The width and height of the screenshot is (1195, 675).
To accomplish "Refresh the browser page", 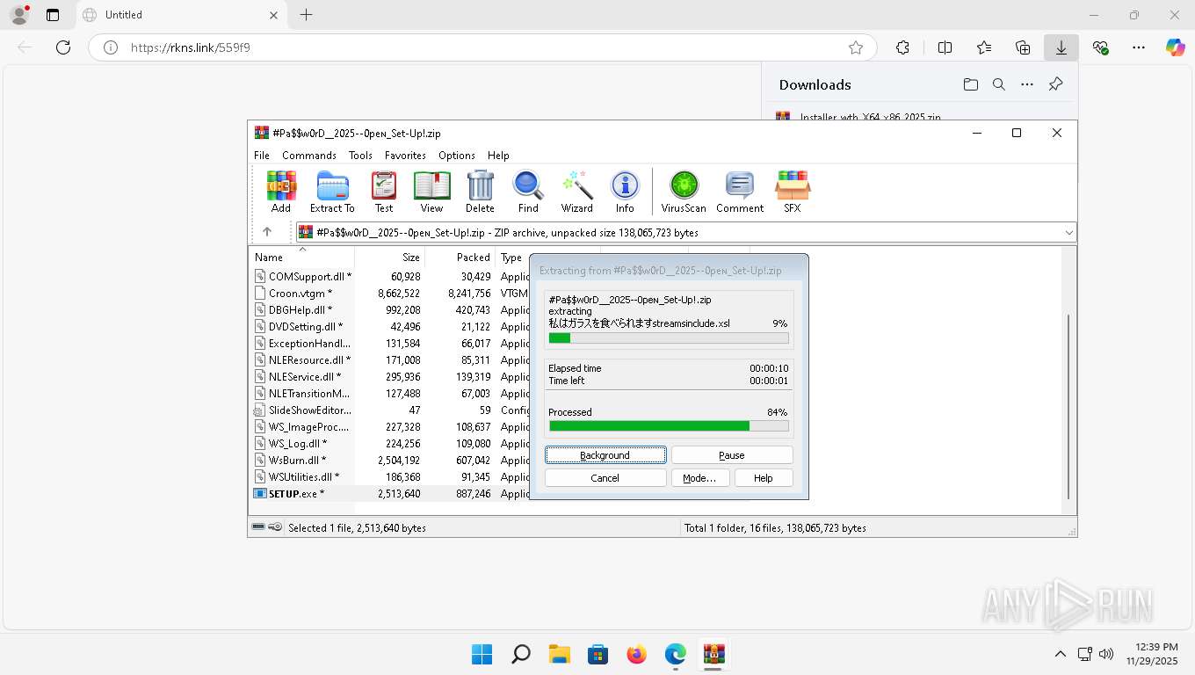I will point(63,47).
